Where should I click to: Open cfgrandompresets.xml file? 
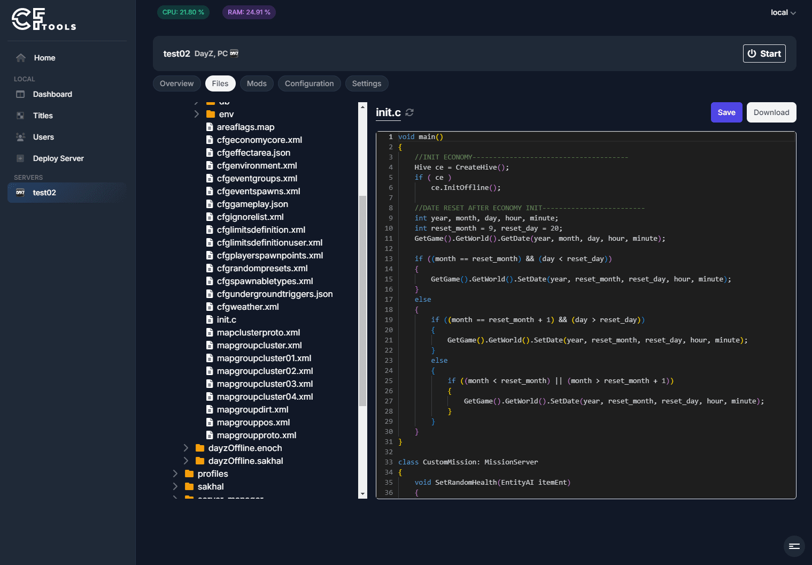click(262, 268)
